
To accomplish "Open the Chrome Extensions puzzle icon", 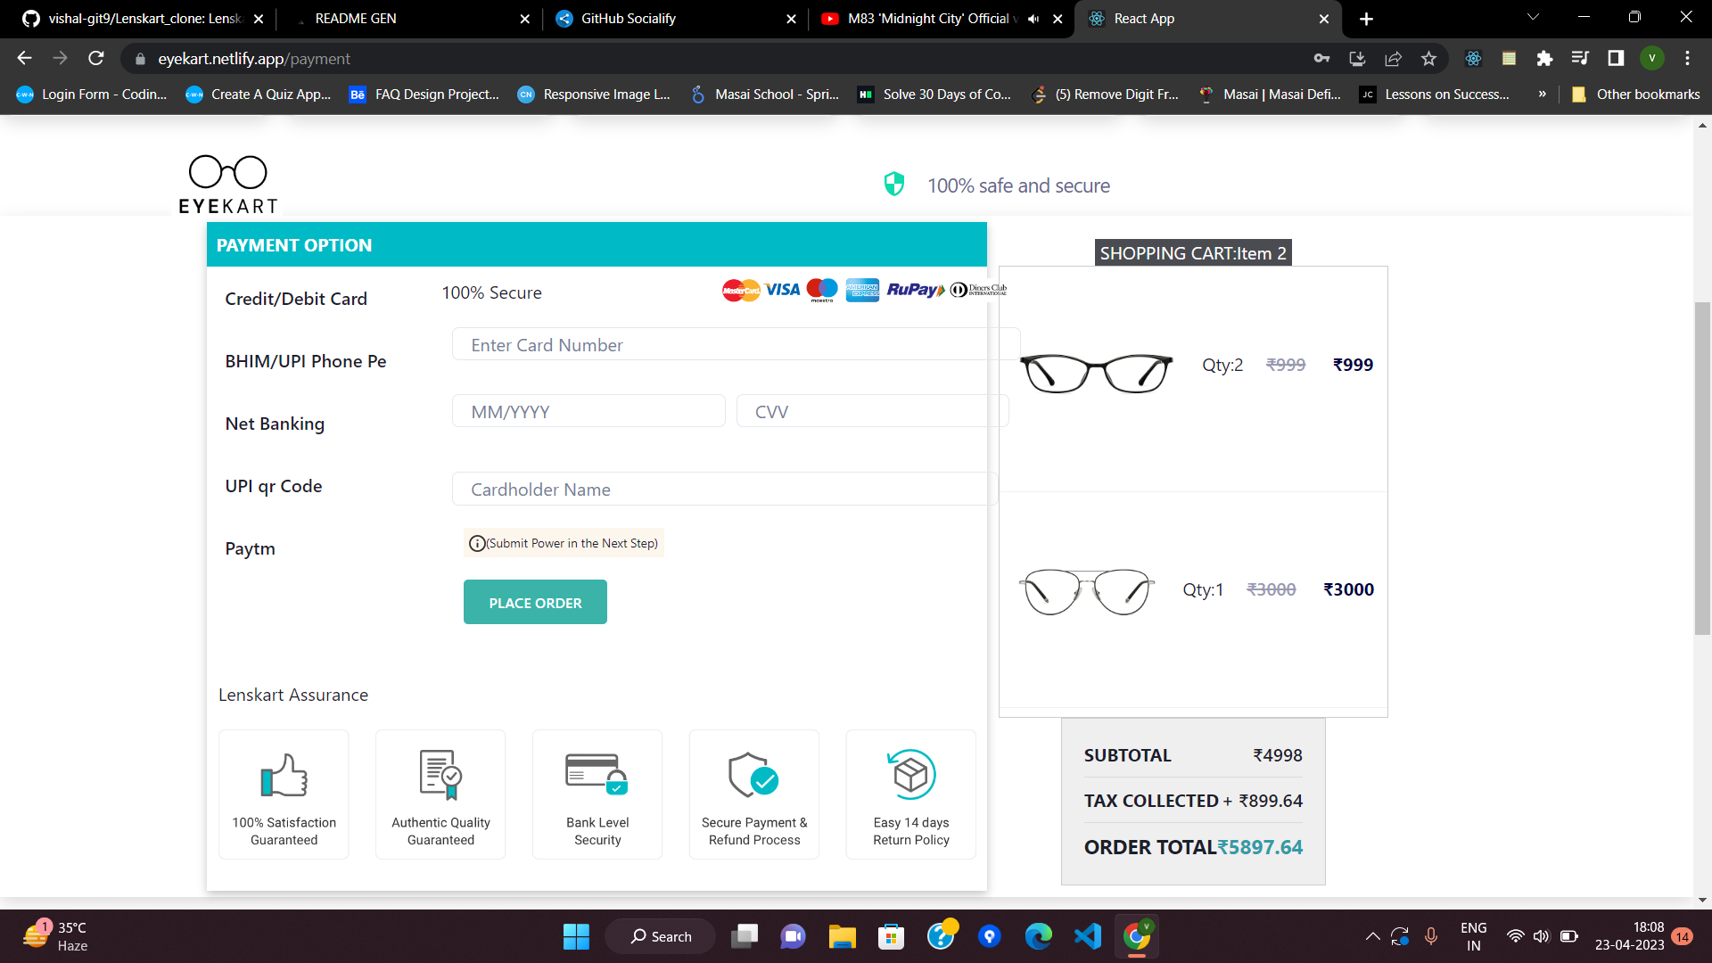I will pos(1544,59).
